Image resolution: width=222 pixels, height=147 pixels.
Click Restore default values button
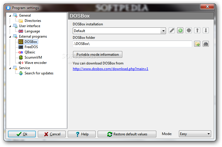point(127,134)
